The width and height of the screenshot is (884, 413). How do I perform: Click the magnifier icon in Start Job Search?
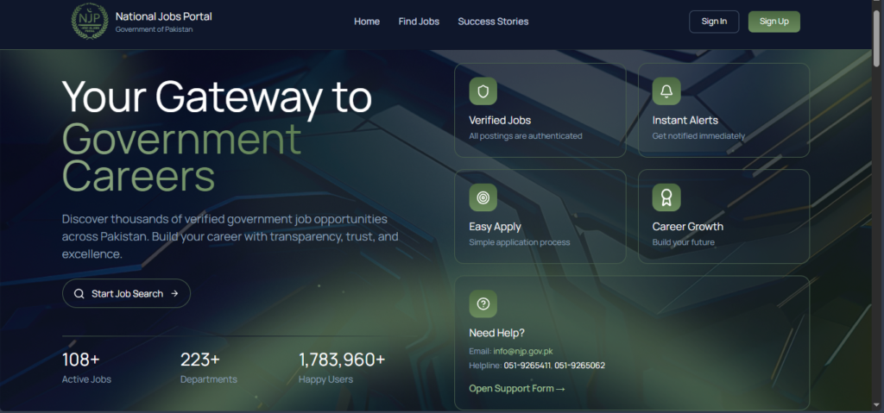click(79, 293)
